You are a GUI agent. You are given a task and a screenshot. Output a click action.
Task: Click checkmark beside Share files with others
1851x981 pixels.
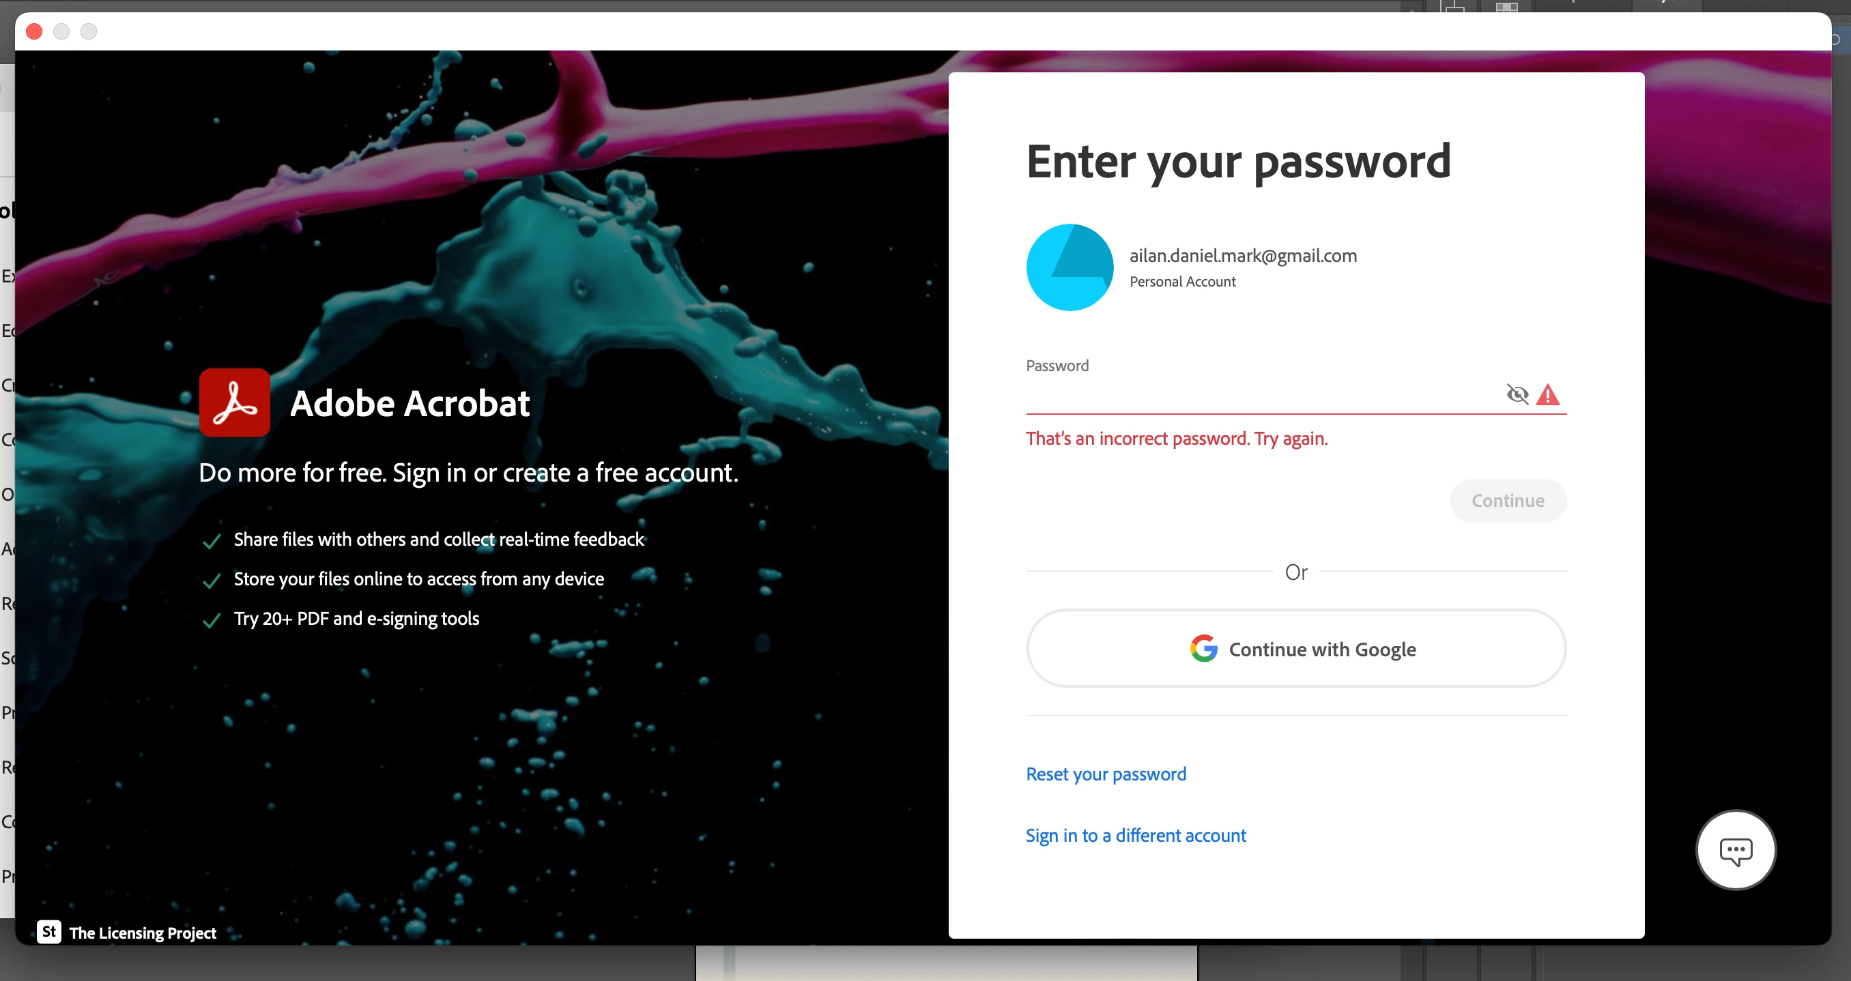pyautogui.click(x=212, y=541)
